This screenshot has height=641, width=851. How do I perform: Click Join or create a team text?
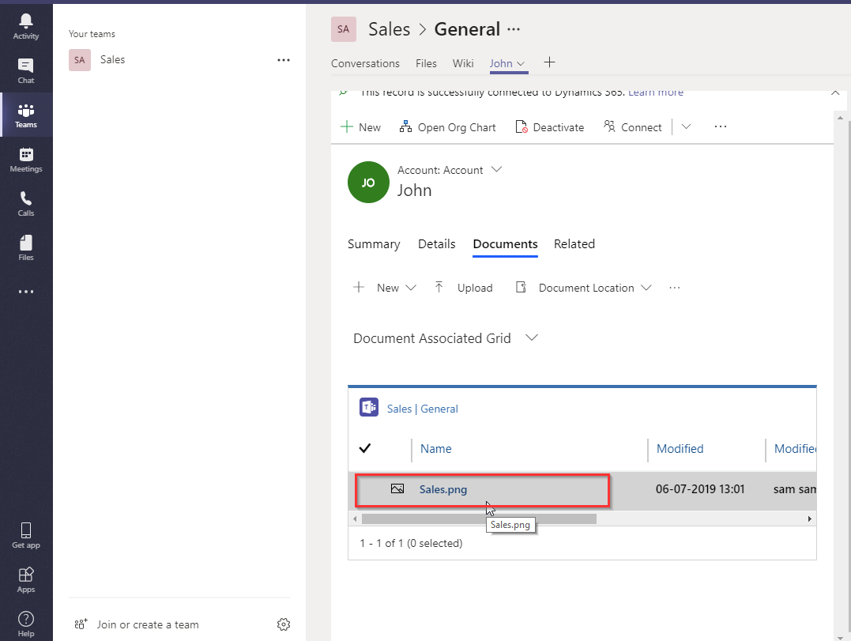point(148,624)
